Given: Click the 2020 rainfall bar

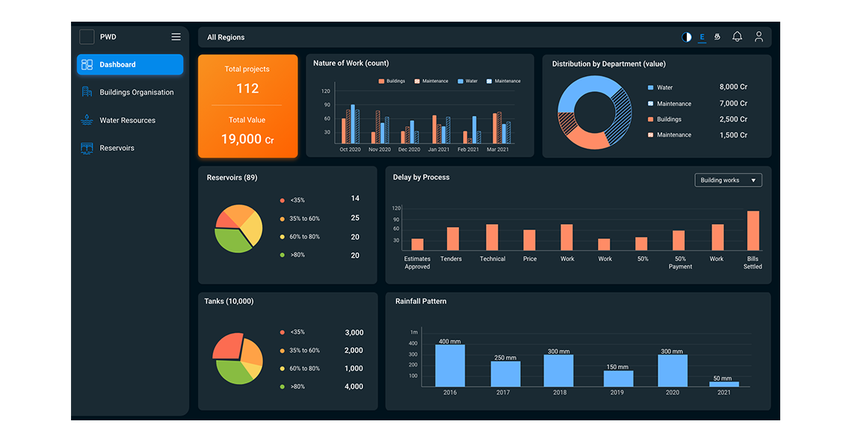Looking at the screenshot, I should (x=673, y=371).
